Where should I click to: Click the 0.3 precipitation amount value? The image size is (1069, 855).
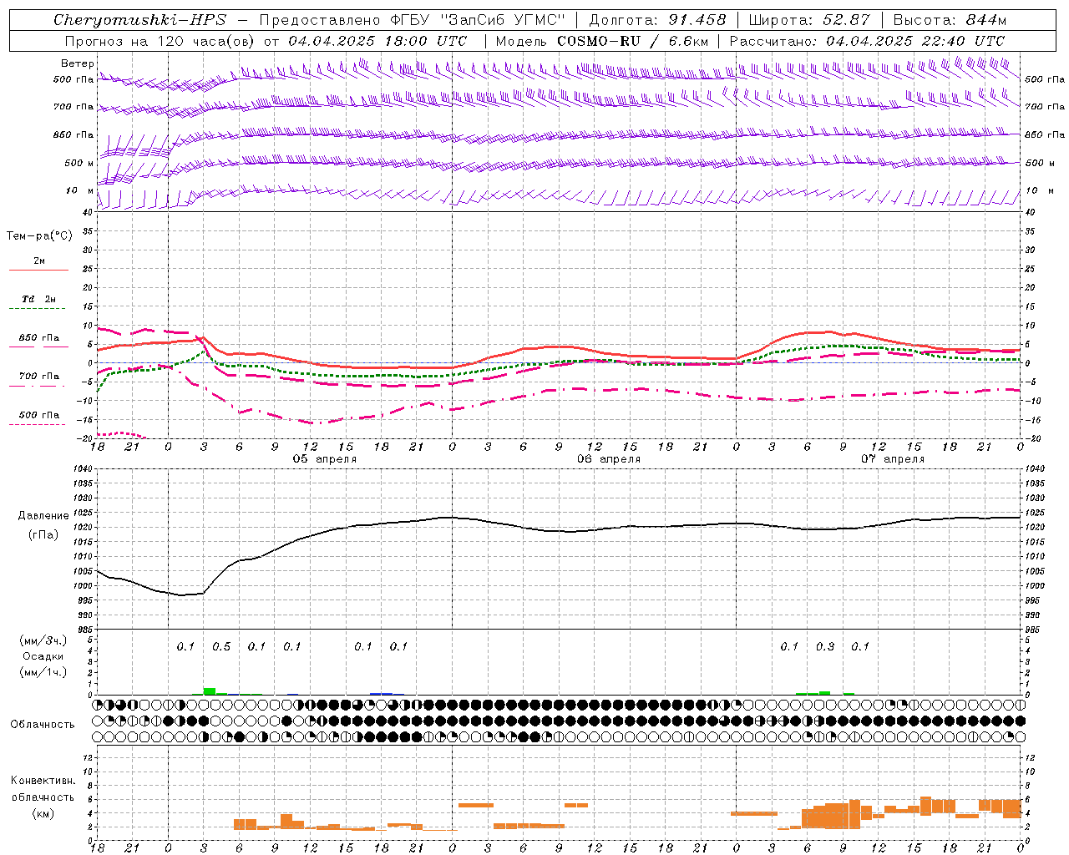825,647
